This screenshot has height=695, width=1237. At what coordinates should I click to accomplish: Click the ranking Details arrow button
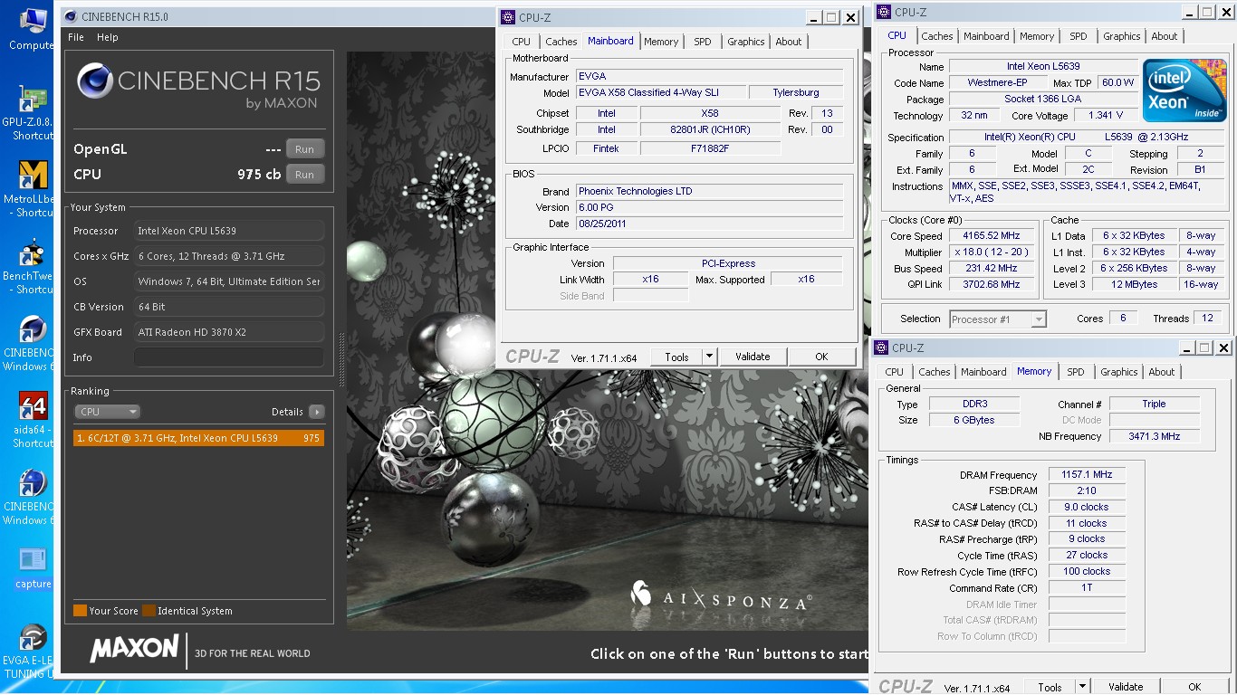coord(316,412)
